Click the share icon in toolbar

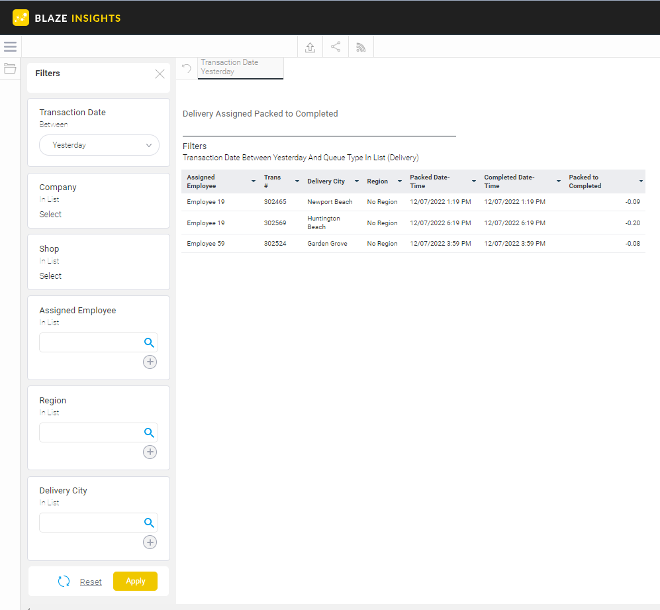point(336,47)
